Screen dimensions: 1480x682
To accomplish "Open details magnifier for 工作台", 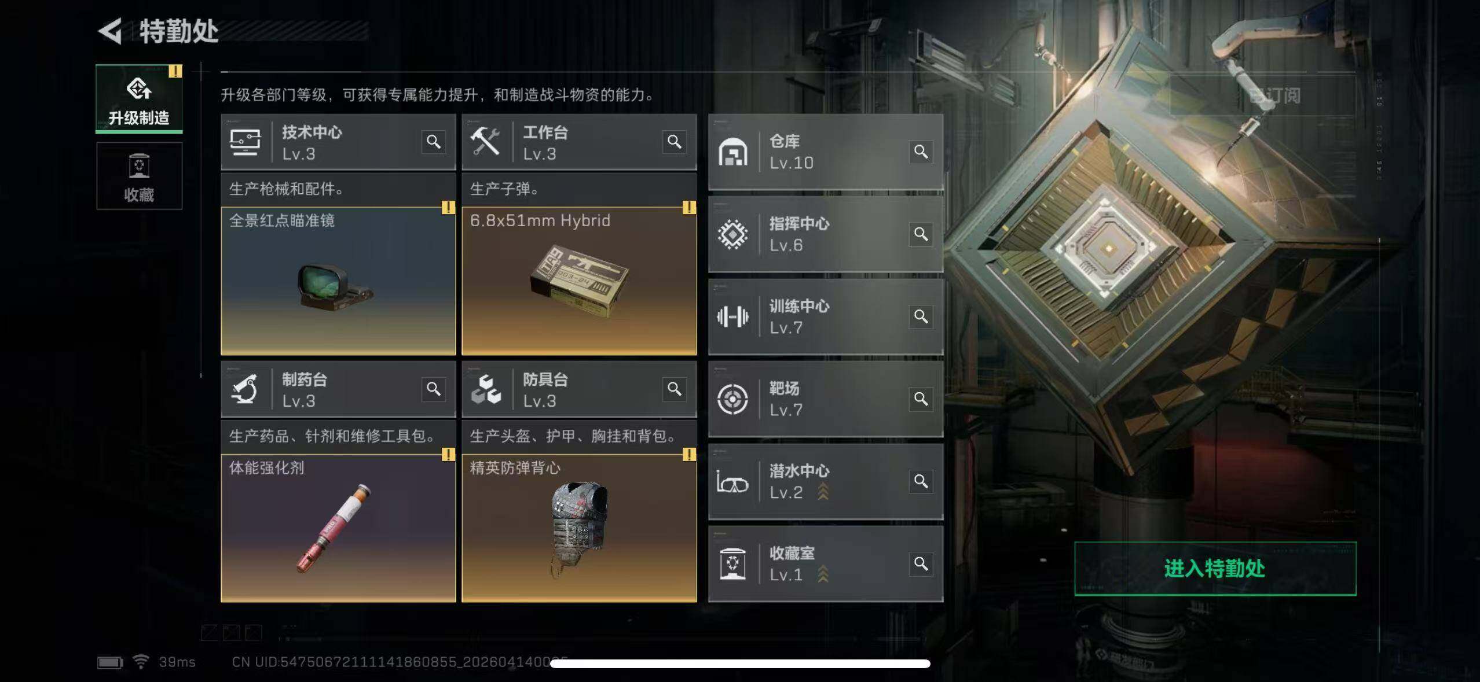I will pyautogui.click(x=675, y=142).
